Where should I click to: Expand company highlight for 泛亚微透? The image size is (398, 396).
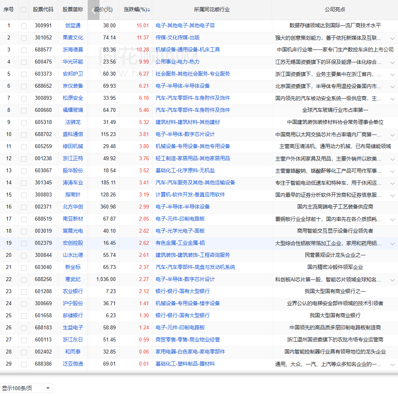[392, 364]
